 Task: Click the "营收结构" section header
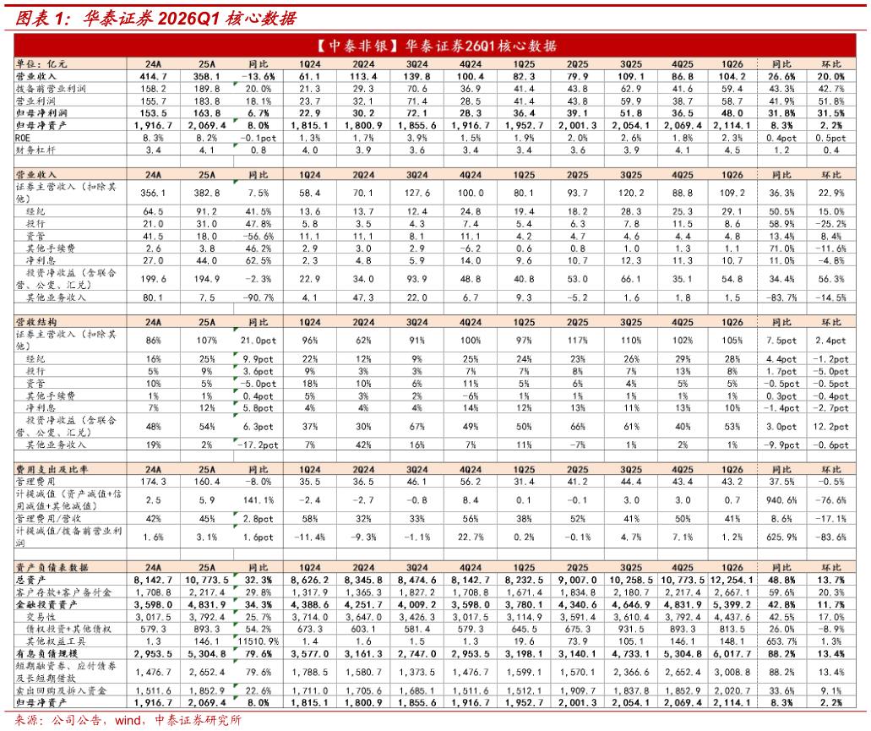pos(35,322)
